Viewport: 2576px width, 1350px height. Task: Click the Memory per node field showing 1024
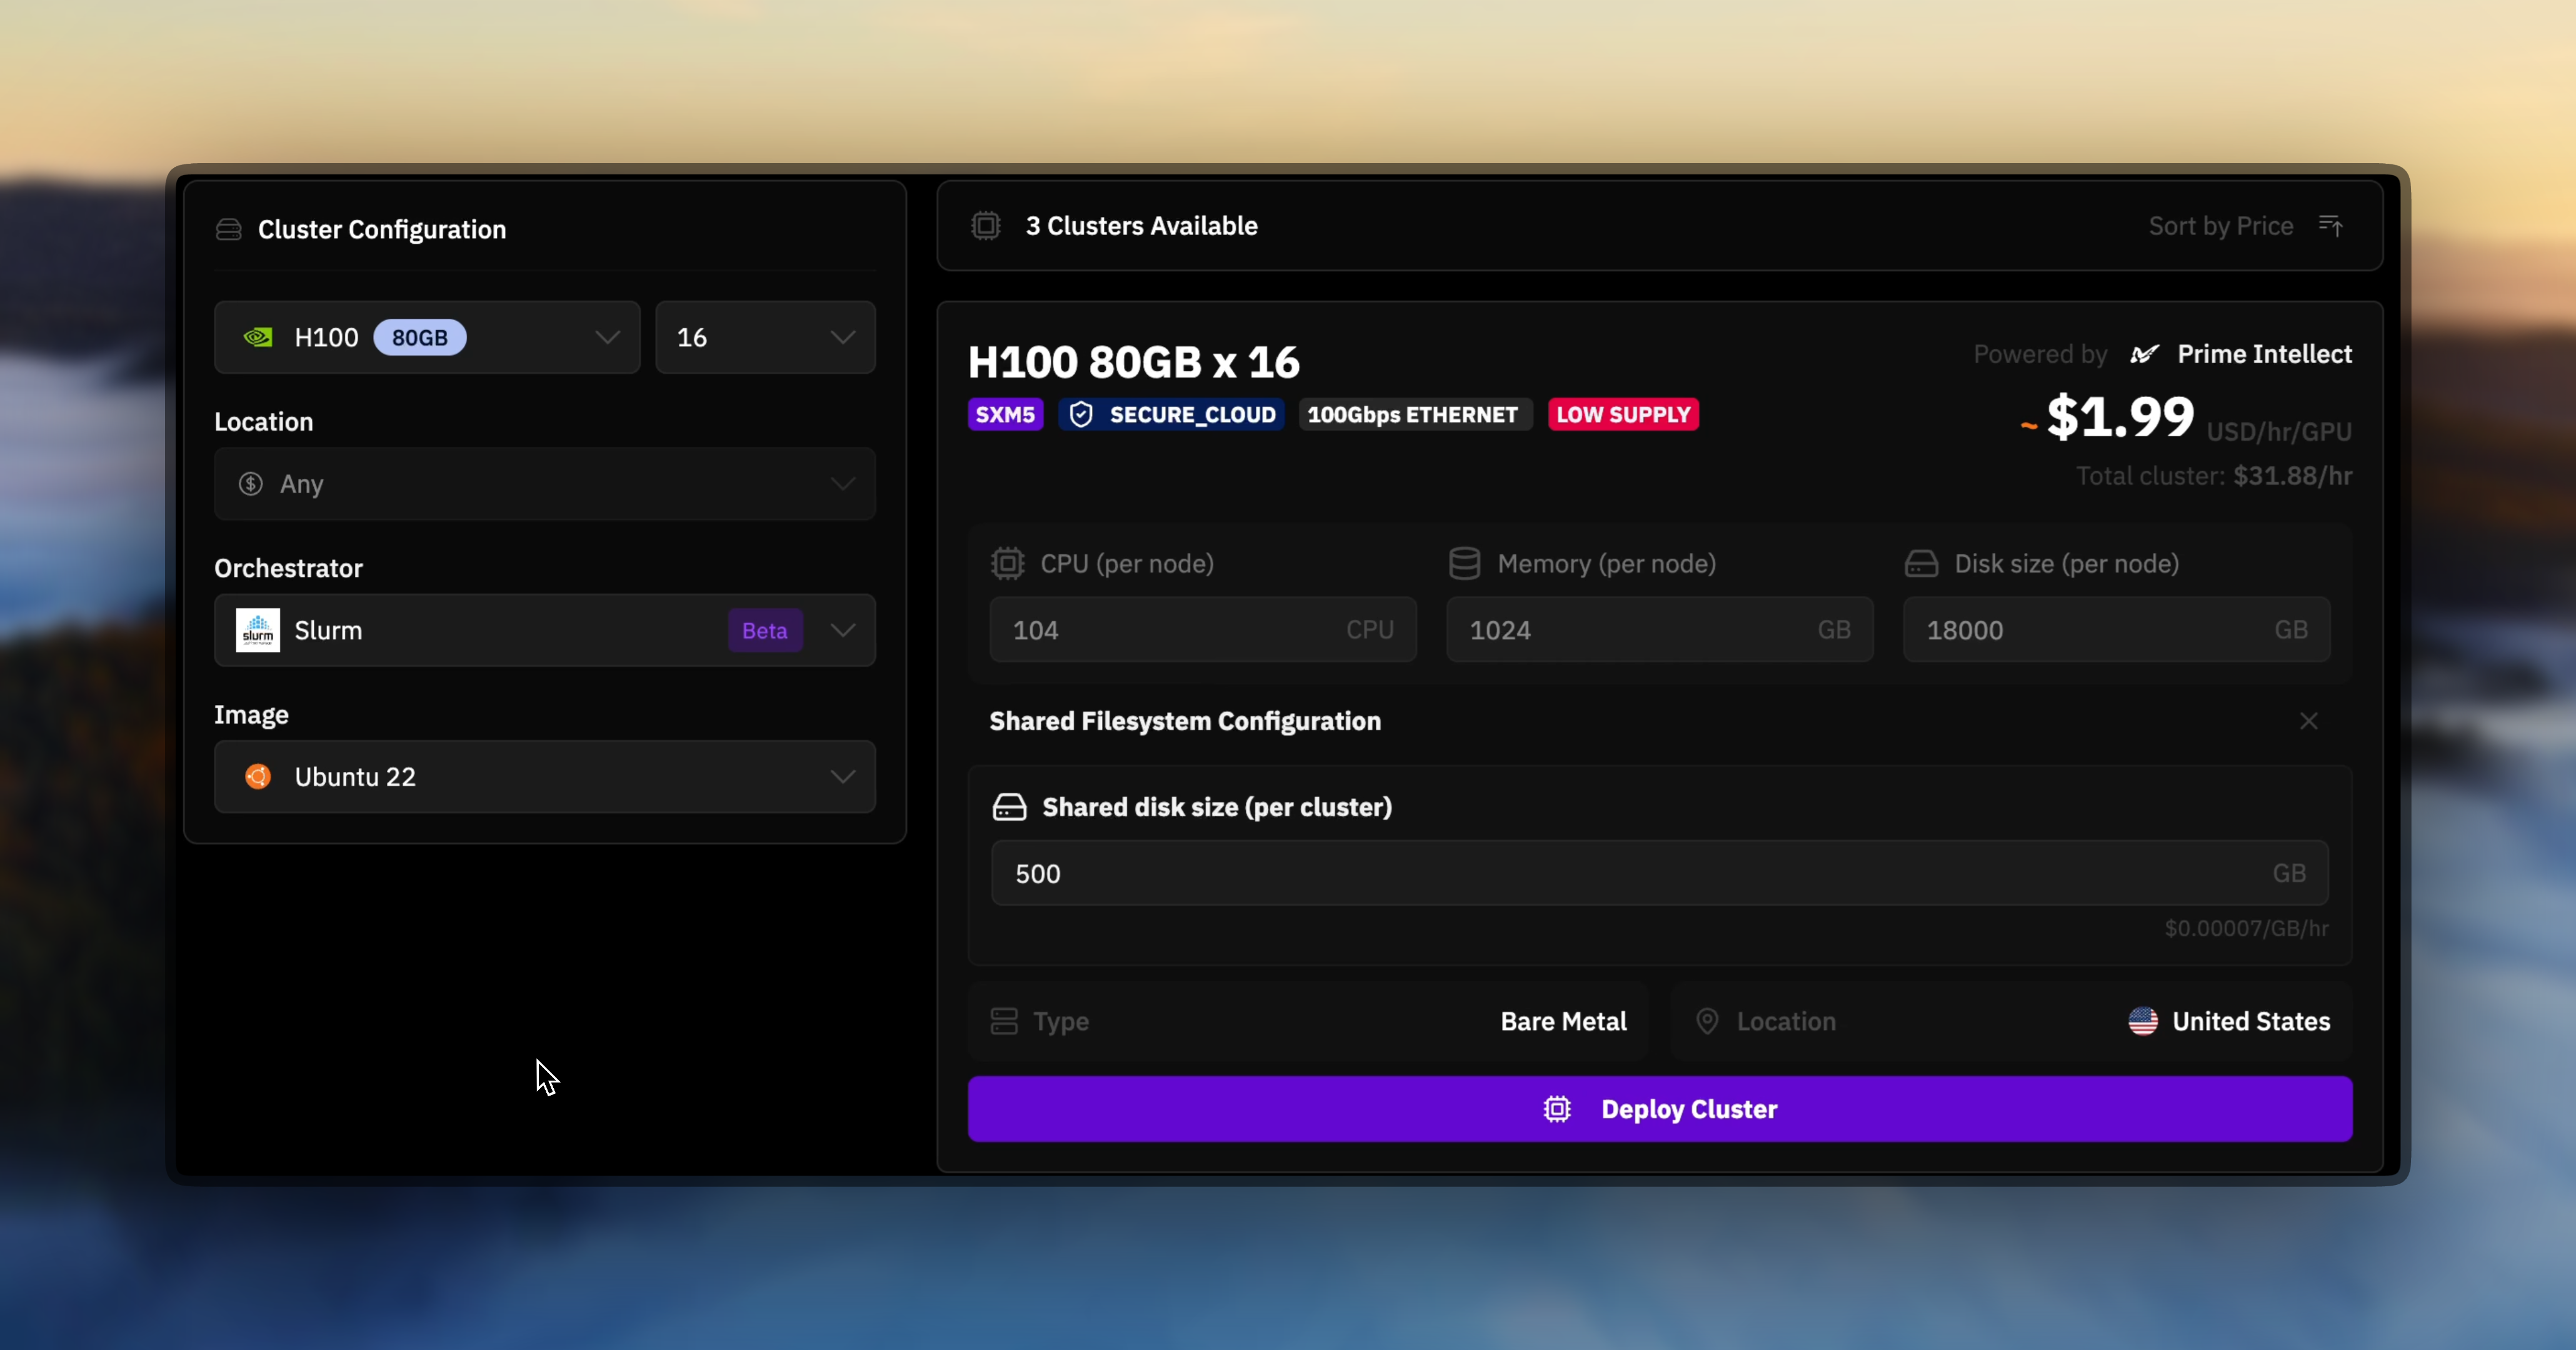point(1660,630)
